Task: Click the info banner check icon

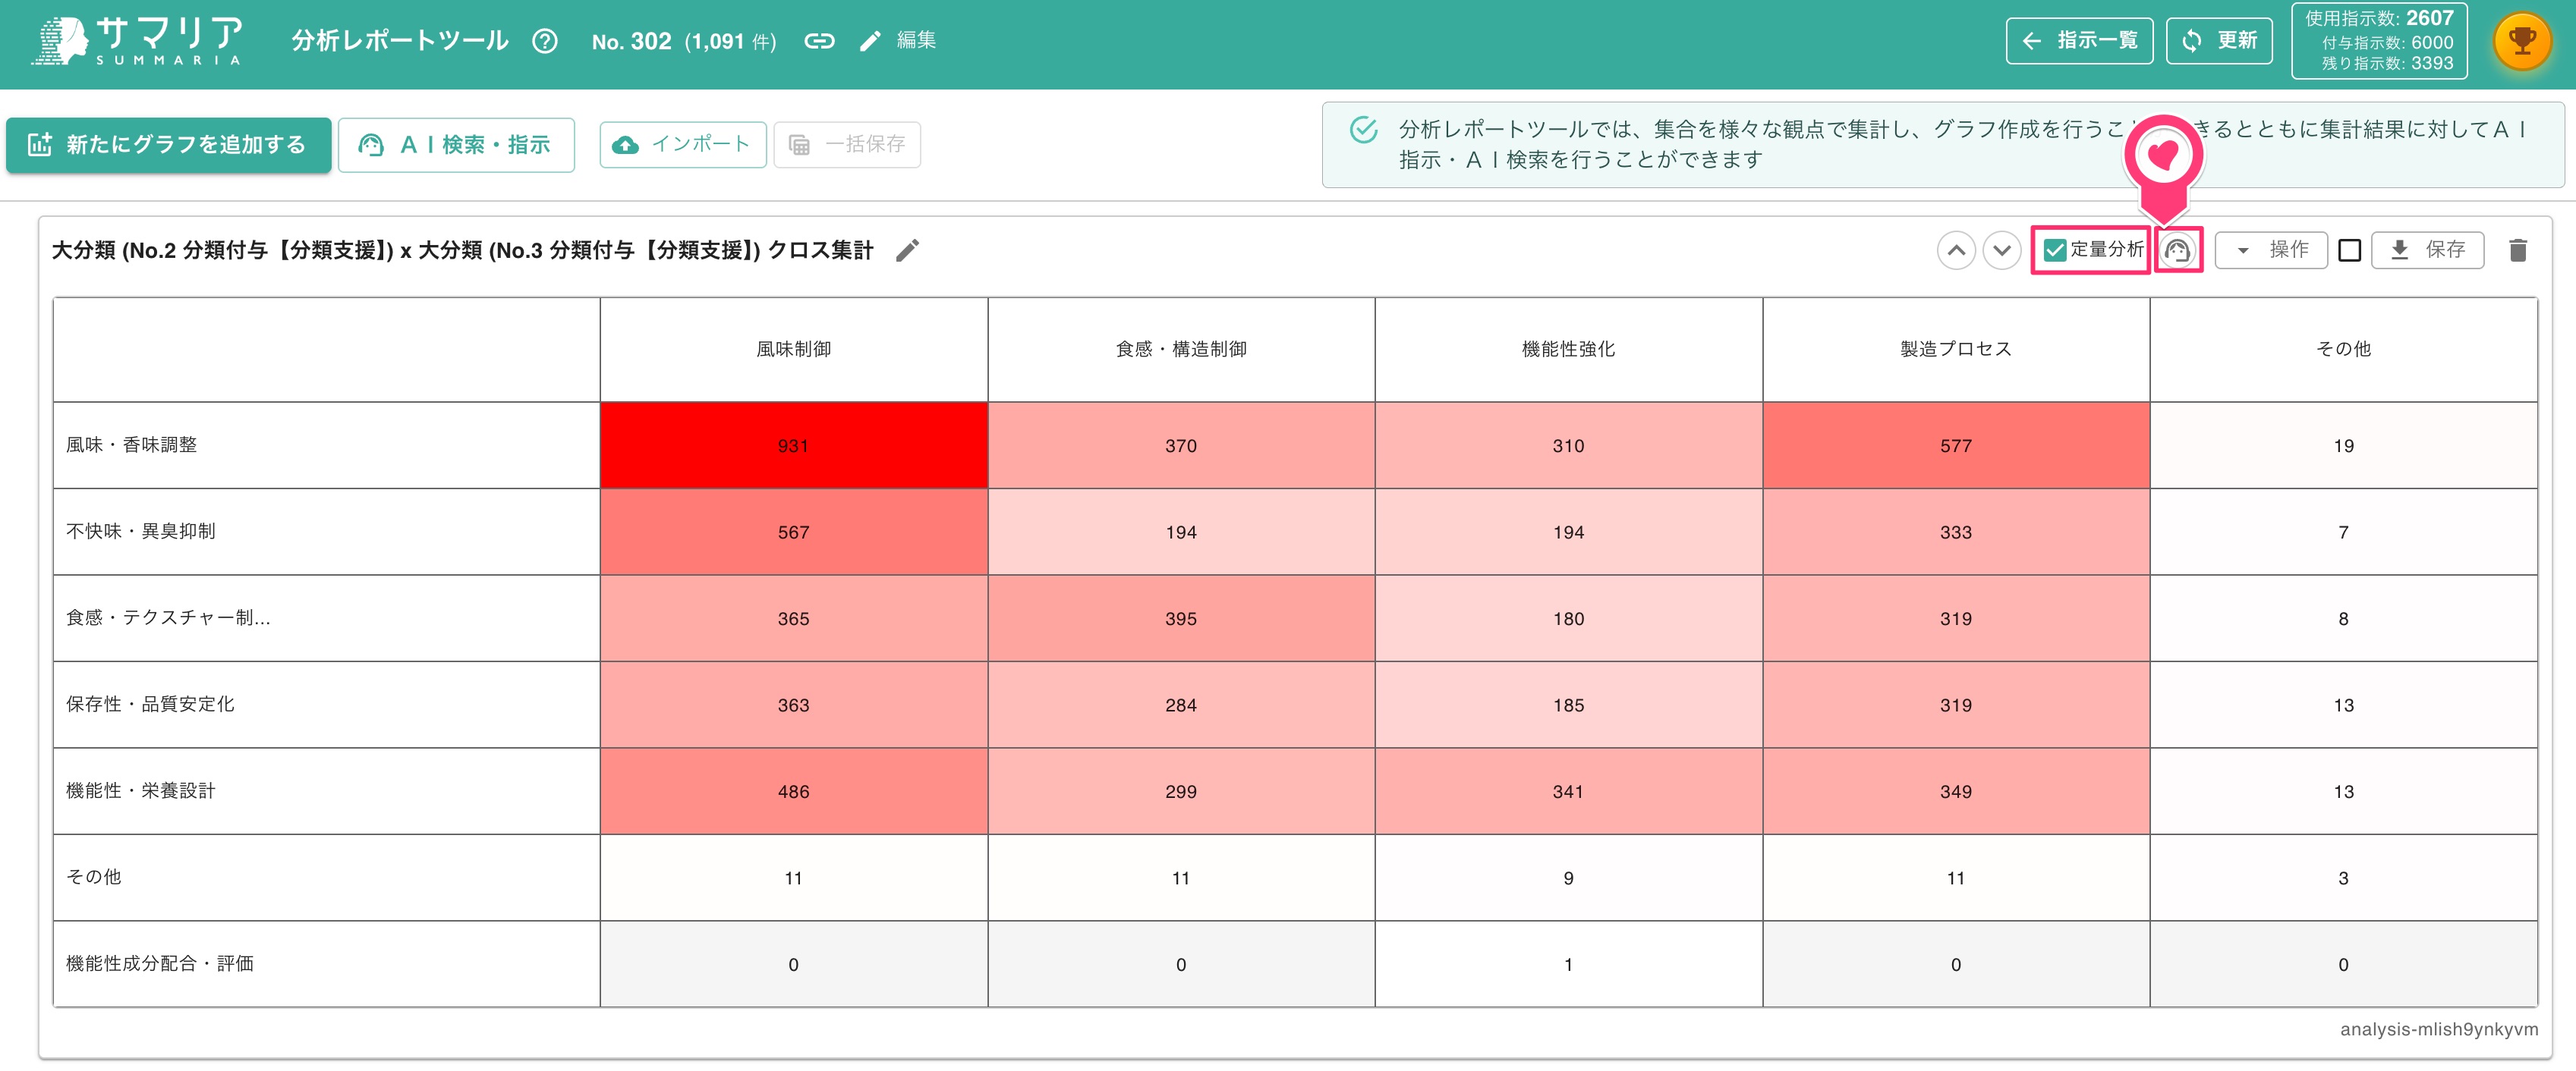Action: tap(1363, 131)
